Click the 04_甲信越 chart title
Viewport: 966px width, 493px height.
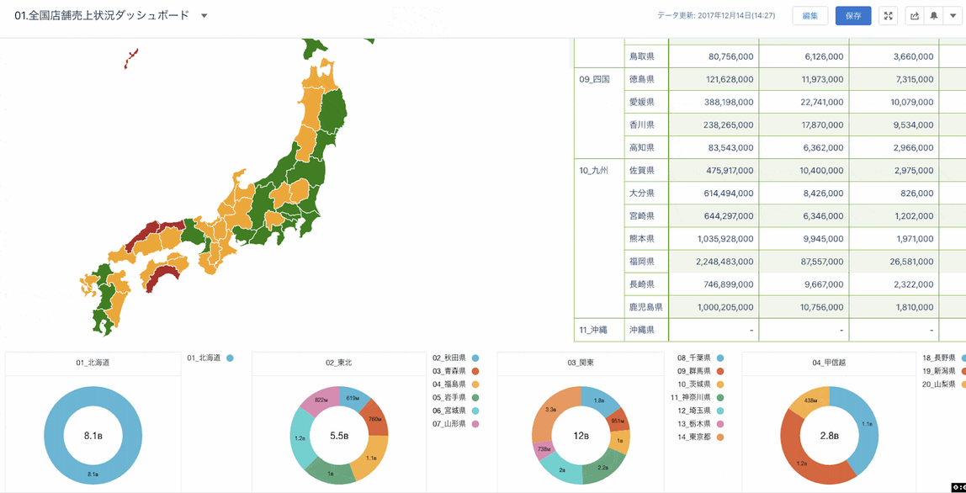(829, 363)
